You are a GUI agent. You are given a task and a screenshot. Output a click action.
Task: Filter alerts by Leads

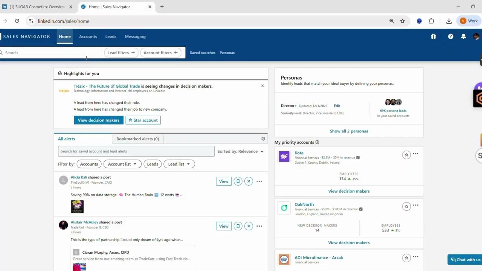pos(153,164)
